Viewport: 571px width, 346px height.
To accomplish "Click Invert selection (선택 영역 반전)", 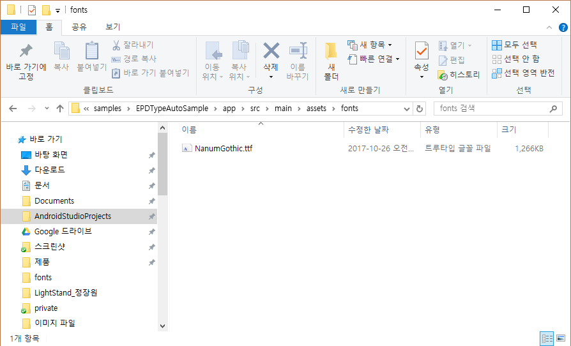I will [x=523, y=73].
